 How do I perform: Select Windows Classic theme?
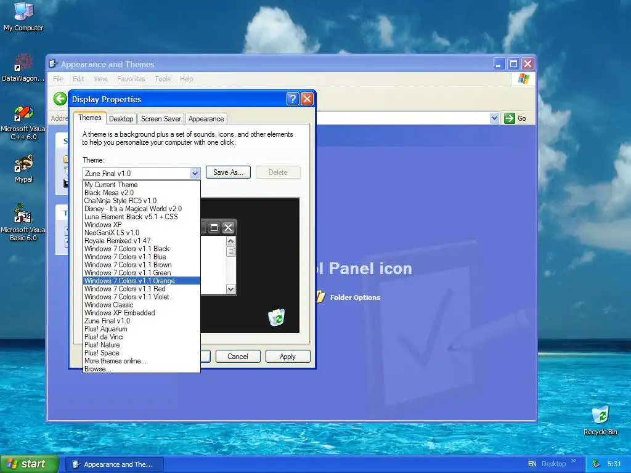coord(142,305)
